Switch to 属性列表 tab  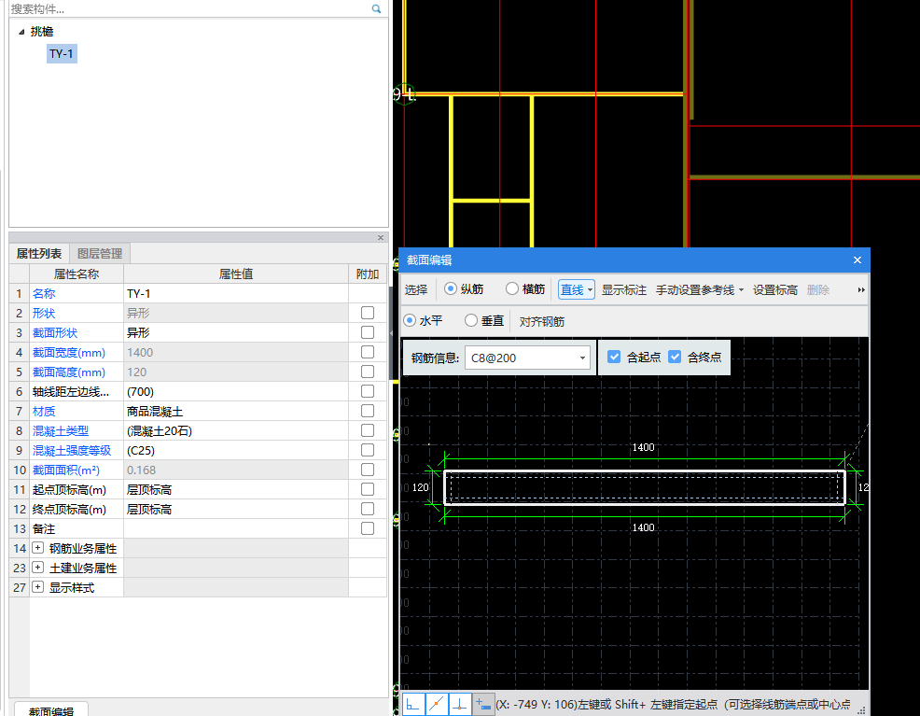click(x=39, y=254)
